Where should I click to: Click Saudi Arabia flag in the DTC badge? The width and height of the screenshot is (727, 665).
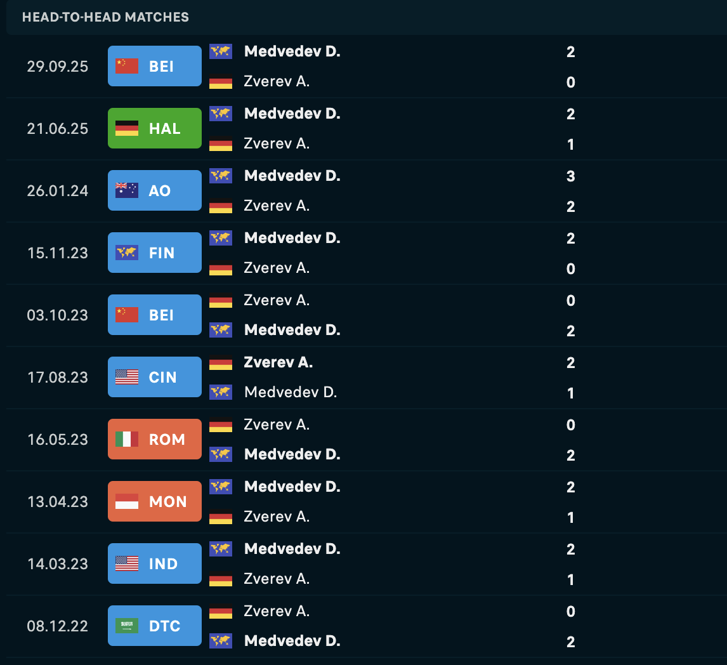coord(127,625)
